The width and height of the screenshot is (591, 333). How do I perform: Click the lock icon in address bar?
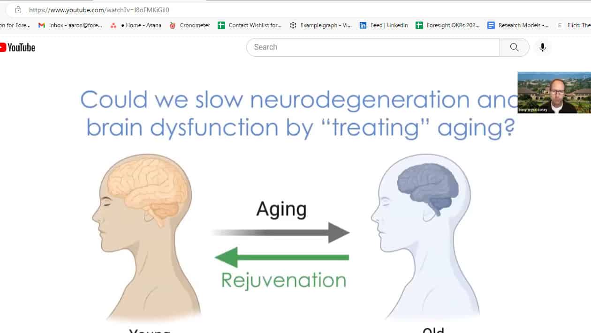click(x=18, y=10)
